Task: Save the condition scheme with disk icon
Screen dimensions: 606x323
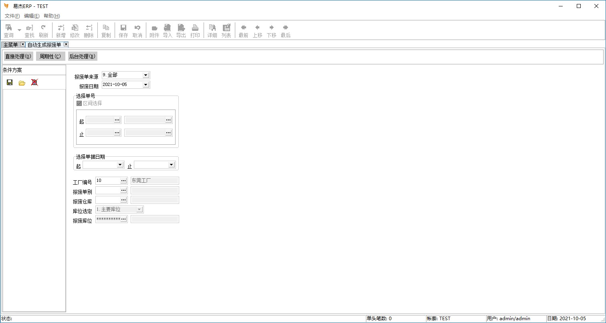Action: coord(10,82)
